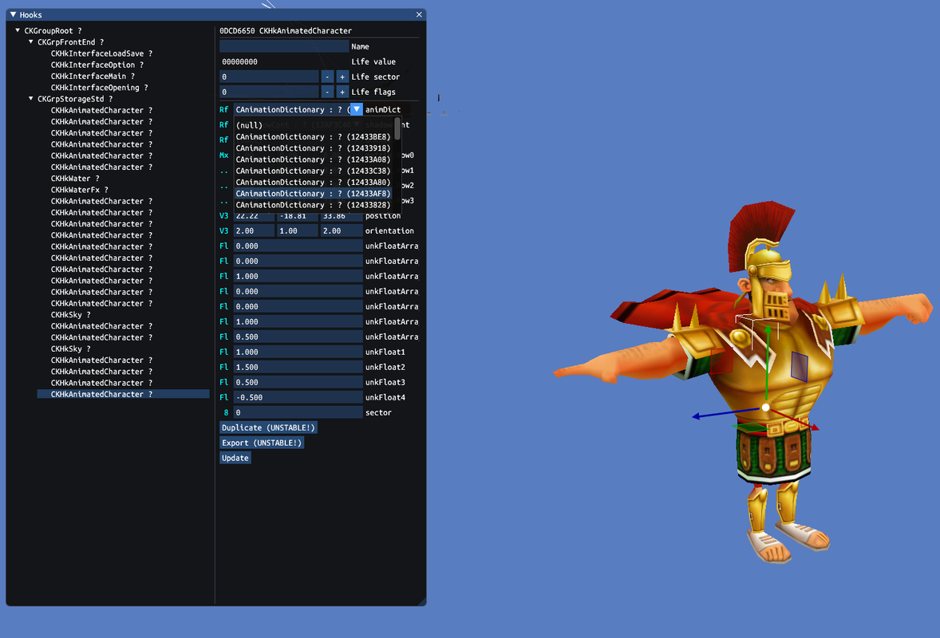The height and width of the screenshot is (638, 940).
Task: Increase Life flags with plus button
Action: click(342, 92)
